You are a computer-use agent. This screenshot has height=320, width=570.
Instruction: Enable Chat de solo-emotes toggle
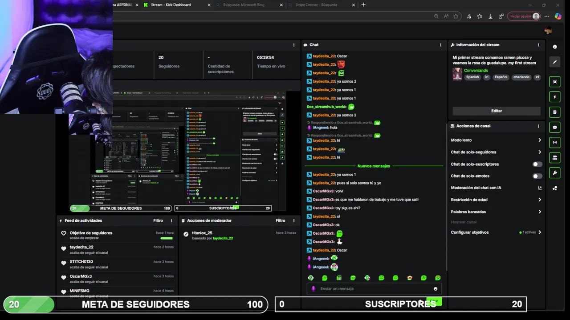tap(537, 176)
